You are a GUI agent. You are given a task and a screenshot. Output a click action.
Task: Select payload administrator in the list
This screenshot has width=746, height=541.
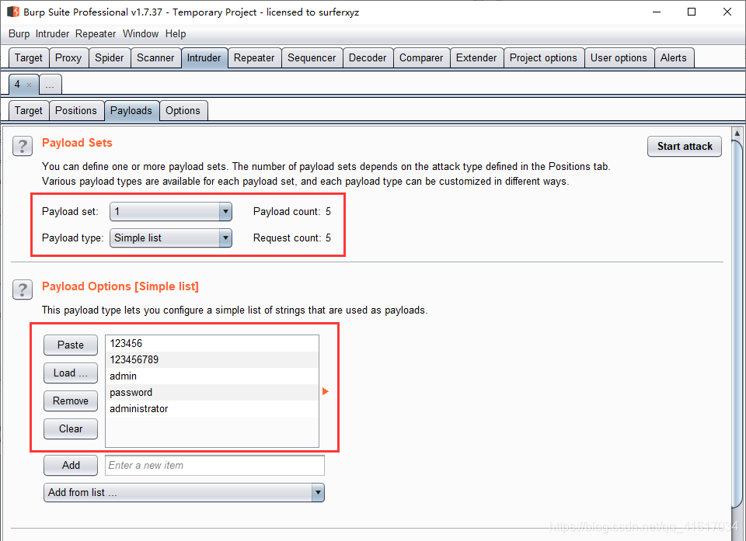point(211,408)
